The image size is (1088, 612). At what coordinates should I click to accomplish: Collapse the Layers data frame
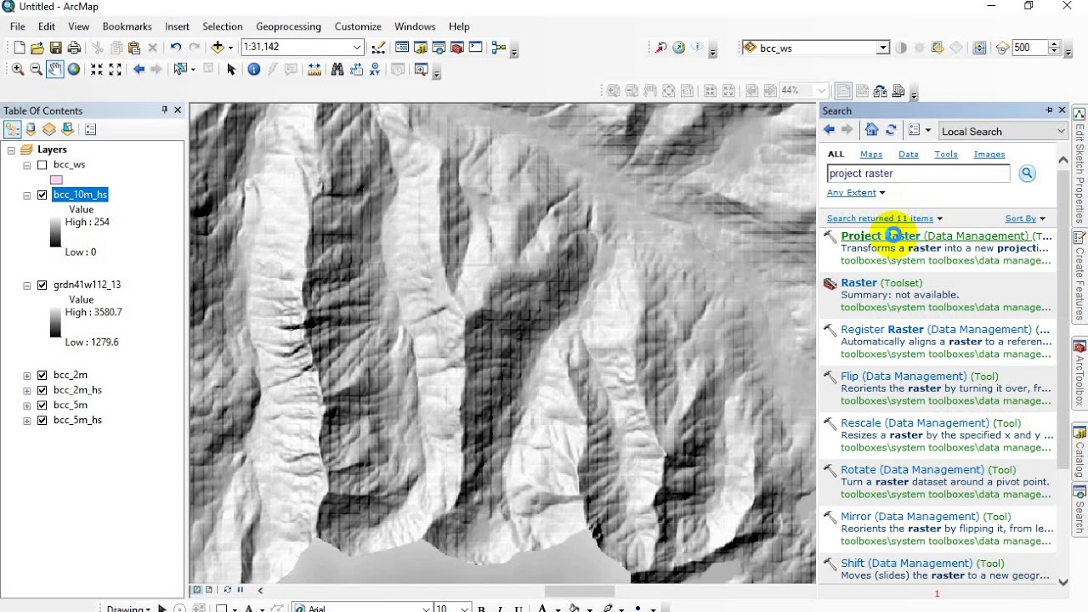click(11, 150)
